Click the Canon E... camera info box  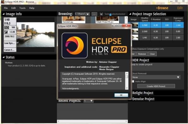(10, 50)
